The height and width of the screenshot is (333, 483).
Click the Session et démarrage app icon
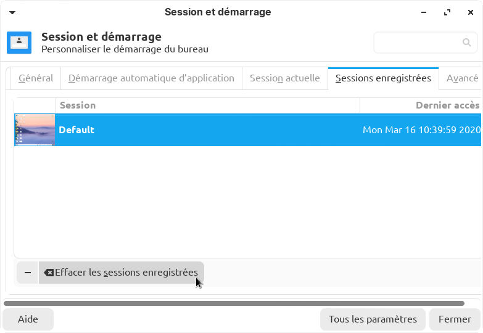[19, 43]
